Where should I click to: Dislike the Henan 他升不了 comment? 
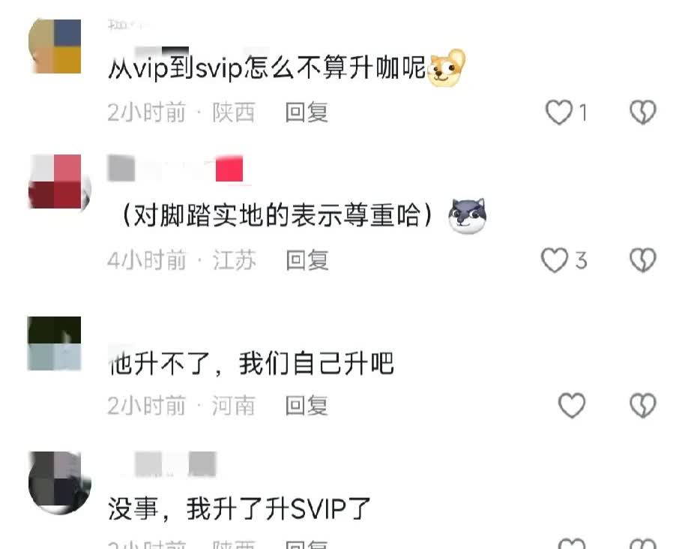point(643,406)
